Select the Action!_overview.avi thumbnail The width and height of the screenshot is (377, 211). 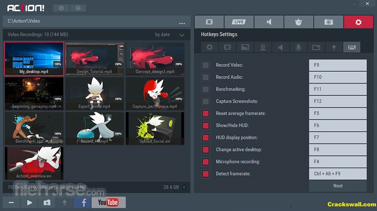coord(34,163)
